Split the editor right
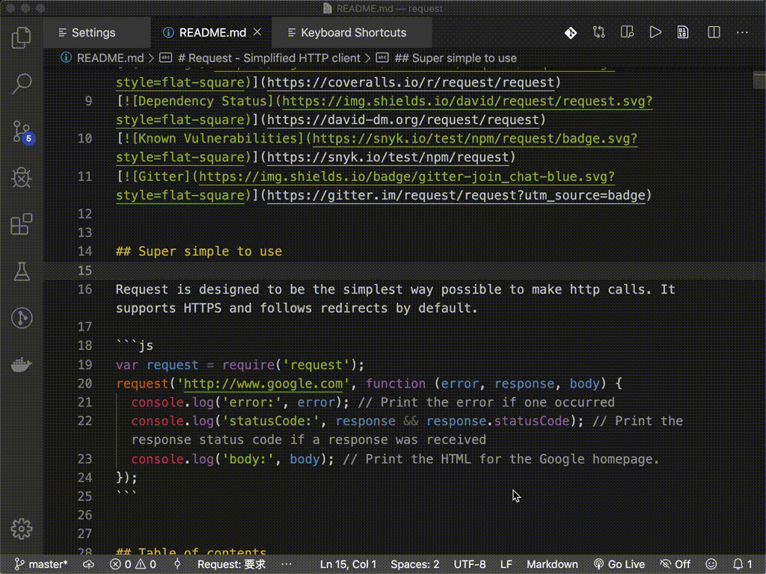 click(714, 33)
